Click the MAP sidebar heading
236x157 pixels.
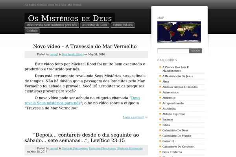tap(160, 18)
